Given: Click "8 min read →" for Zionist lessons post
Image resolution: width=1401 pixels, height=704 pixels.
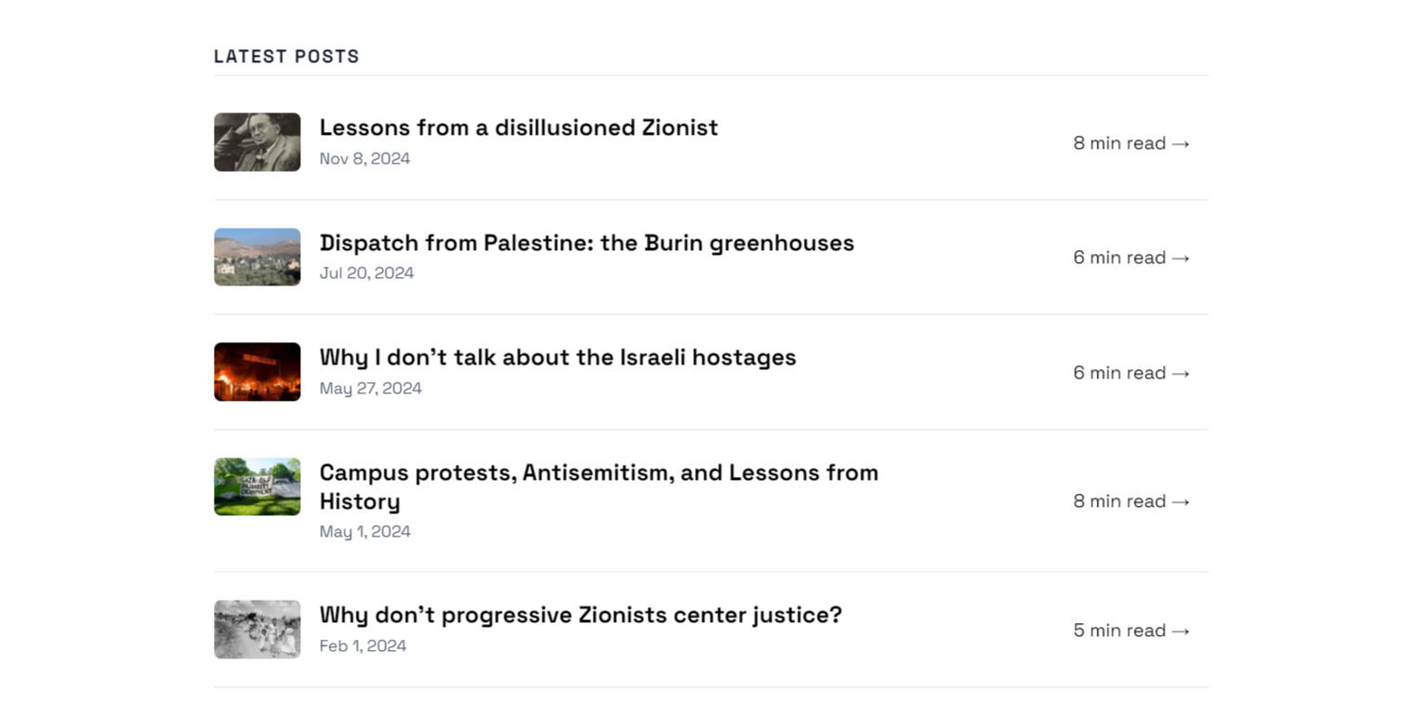Looking at the screenshot, I should (x=1130, y=143).
